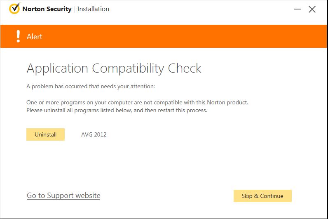The height and width of the screenshot is (219, 328).
Task: Close the Norton installer window
Action: pos(312,9)
